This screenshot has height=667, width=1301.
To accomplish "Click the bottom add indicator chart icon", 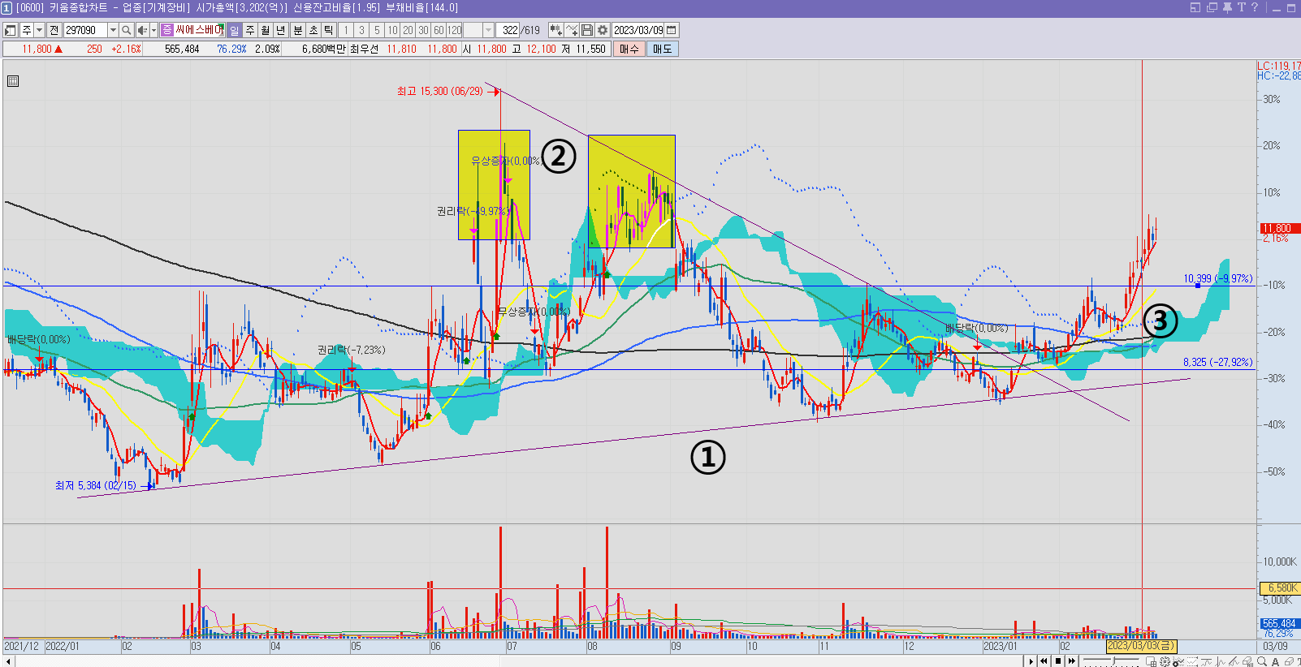I will [1178, 661].
